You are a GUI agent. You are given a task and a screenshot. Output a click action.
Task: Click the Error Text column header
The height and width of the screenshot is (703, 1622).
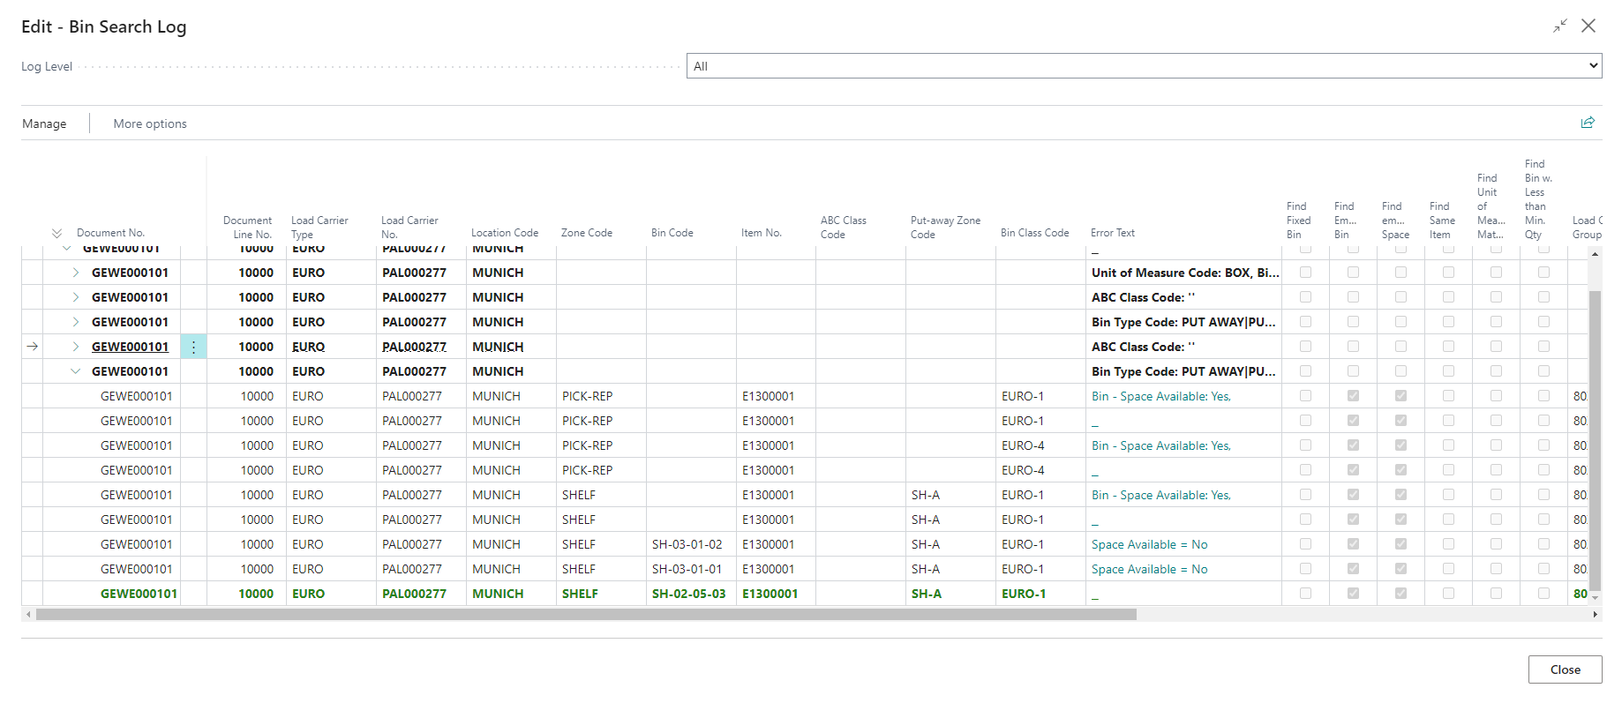(1113, 233)
